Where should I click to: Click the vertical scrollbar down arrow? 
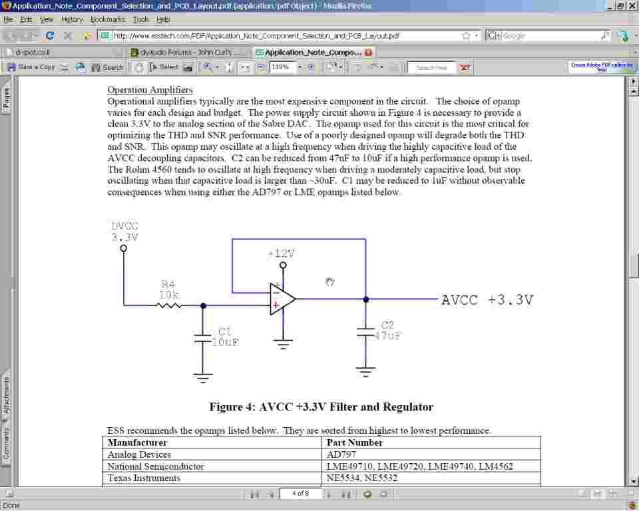point(633,481)
